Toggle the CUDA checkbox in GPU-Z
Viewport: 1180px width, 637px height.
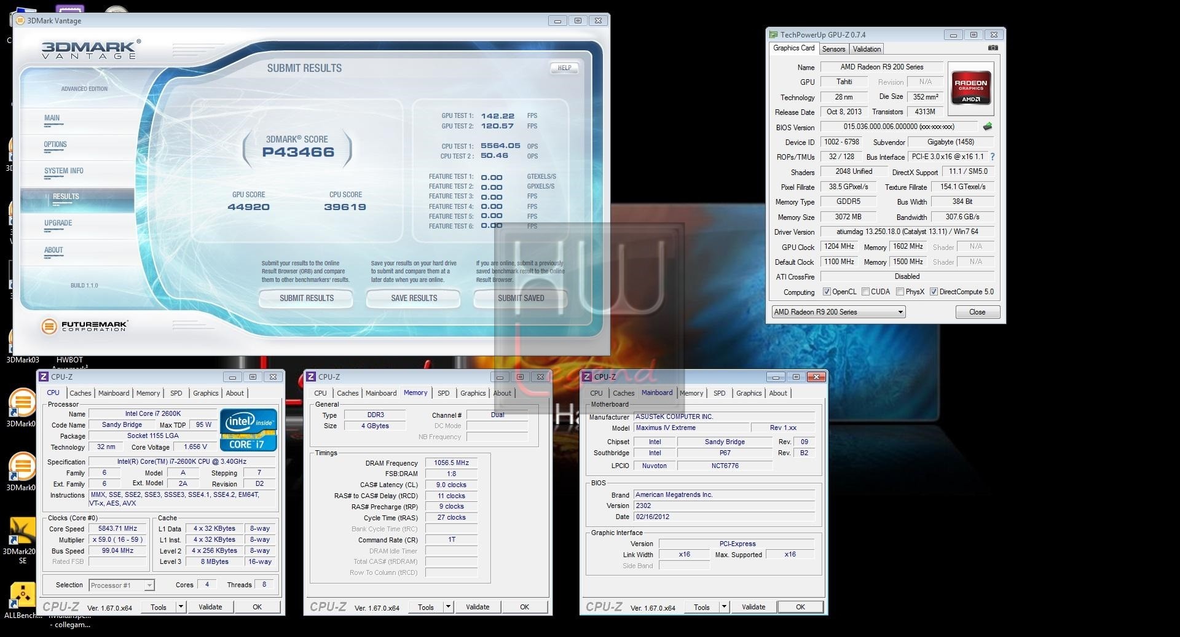coord(865,292)
